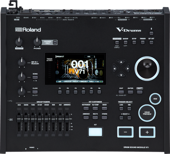Select the TOOLS tab on the display

point(92,82)
